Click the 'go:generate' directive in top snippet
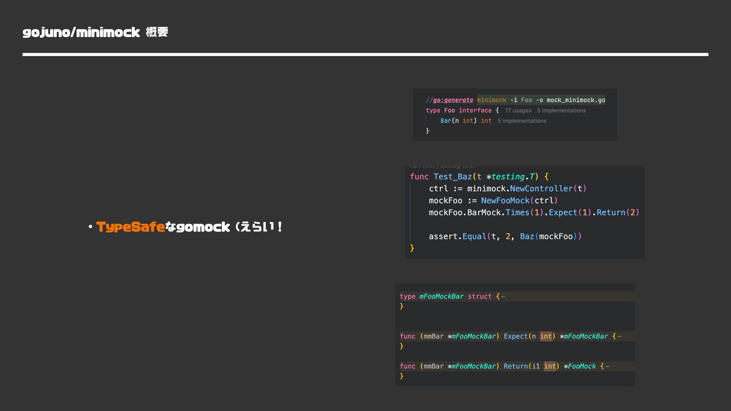This screenshot has height=411, width=731. tap(453, 100)
